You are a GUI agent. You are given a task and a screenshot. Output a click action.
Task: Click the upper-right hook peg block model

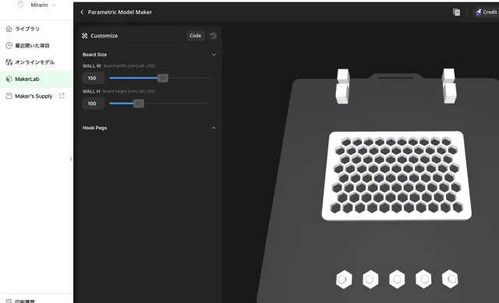click(x=449, y=86)
